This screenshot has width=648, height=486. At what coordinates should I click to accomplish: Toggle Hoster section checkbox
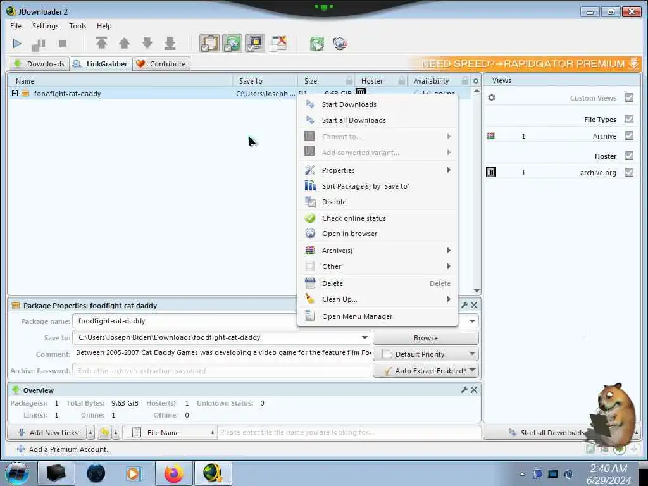pos(629,156)
